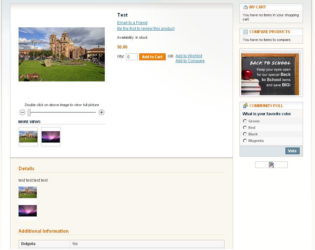The height and width of the screenshot is (250, 315).
Task: Click the Additional Information heading
Action: (43, 231)
